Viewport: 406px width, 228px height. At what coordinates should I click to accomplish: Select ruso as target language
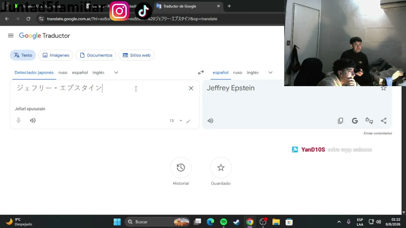pos(238,73)
